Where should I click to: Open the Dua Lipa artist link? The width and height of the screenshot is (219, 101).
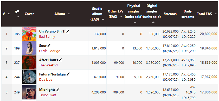coord(46,79)
